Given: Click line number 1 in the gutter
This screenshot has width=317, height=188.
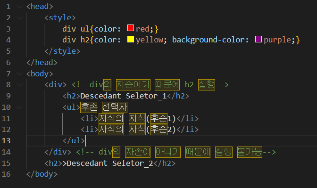Looking at the screenshot, I should 8,7.
